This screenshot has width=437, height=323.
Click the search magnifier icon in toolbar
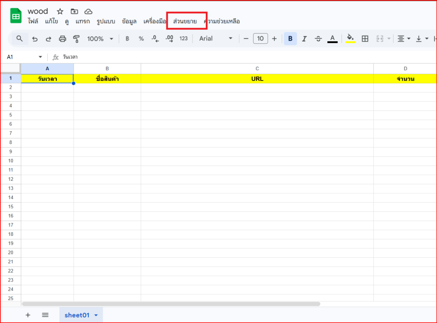tap(20, 39)
